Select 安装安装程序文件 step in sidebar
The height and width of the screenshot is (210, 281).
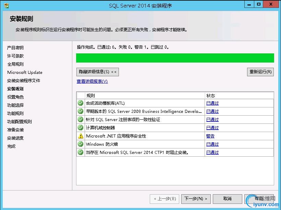(x=24, y=81)
